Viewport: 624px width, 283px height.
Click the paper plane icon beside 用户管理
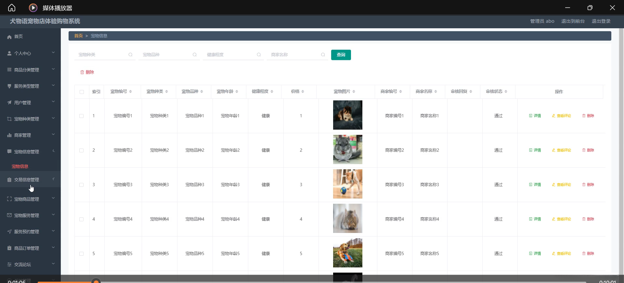(9, 103)
